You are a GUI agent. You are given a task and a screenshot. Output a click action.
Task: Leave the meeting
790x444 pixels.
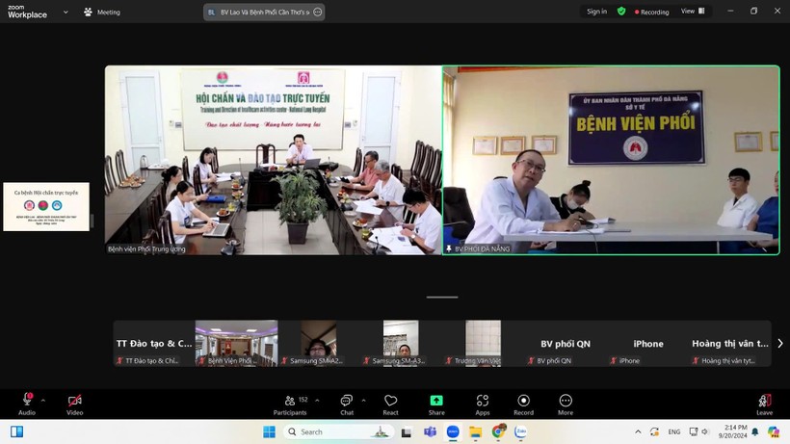tap(764, 404)
